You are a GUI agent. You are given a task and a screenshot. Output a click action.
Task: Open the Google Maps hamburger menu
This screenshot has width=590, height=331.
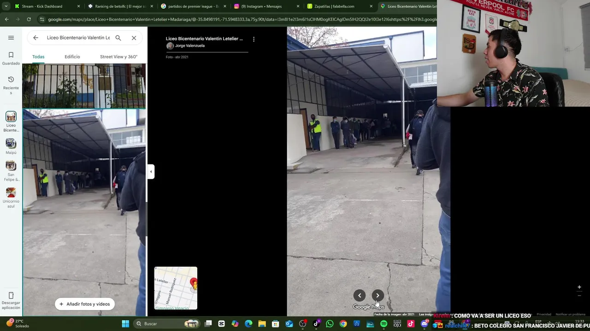click(x=11, y=38)
